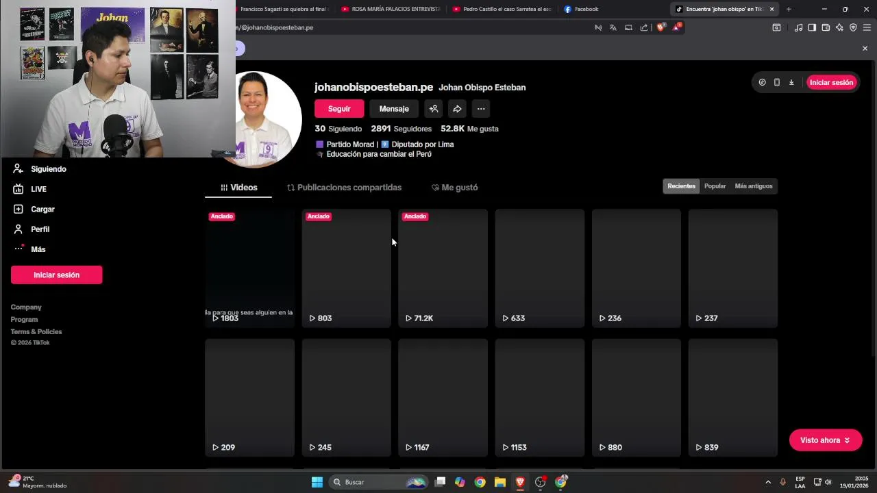Open pinned video with 803 views

coord(346,268)
